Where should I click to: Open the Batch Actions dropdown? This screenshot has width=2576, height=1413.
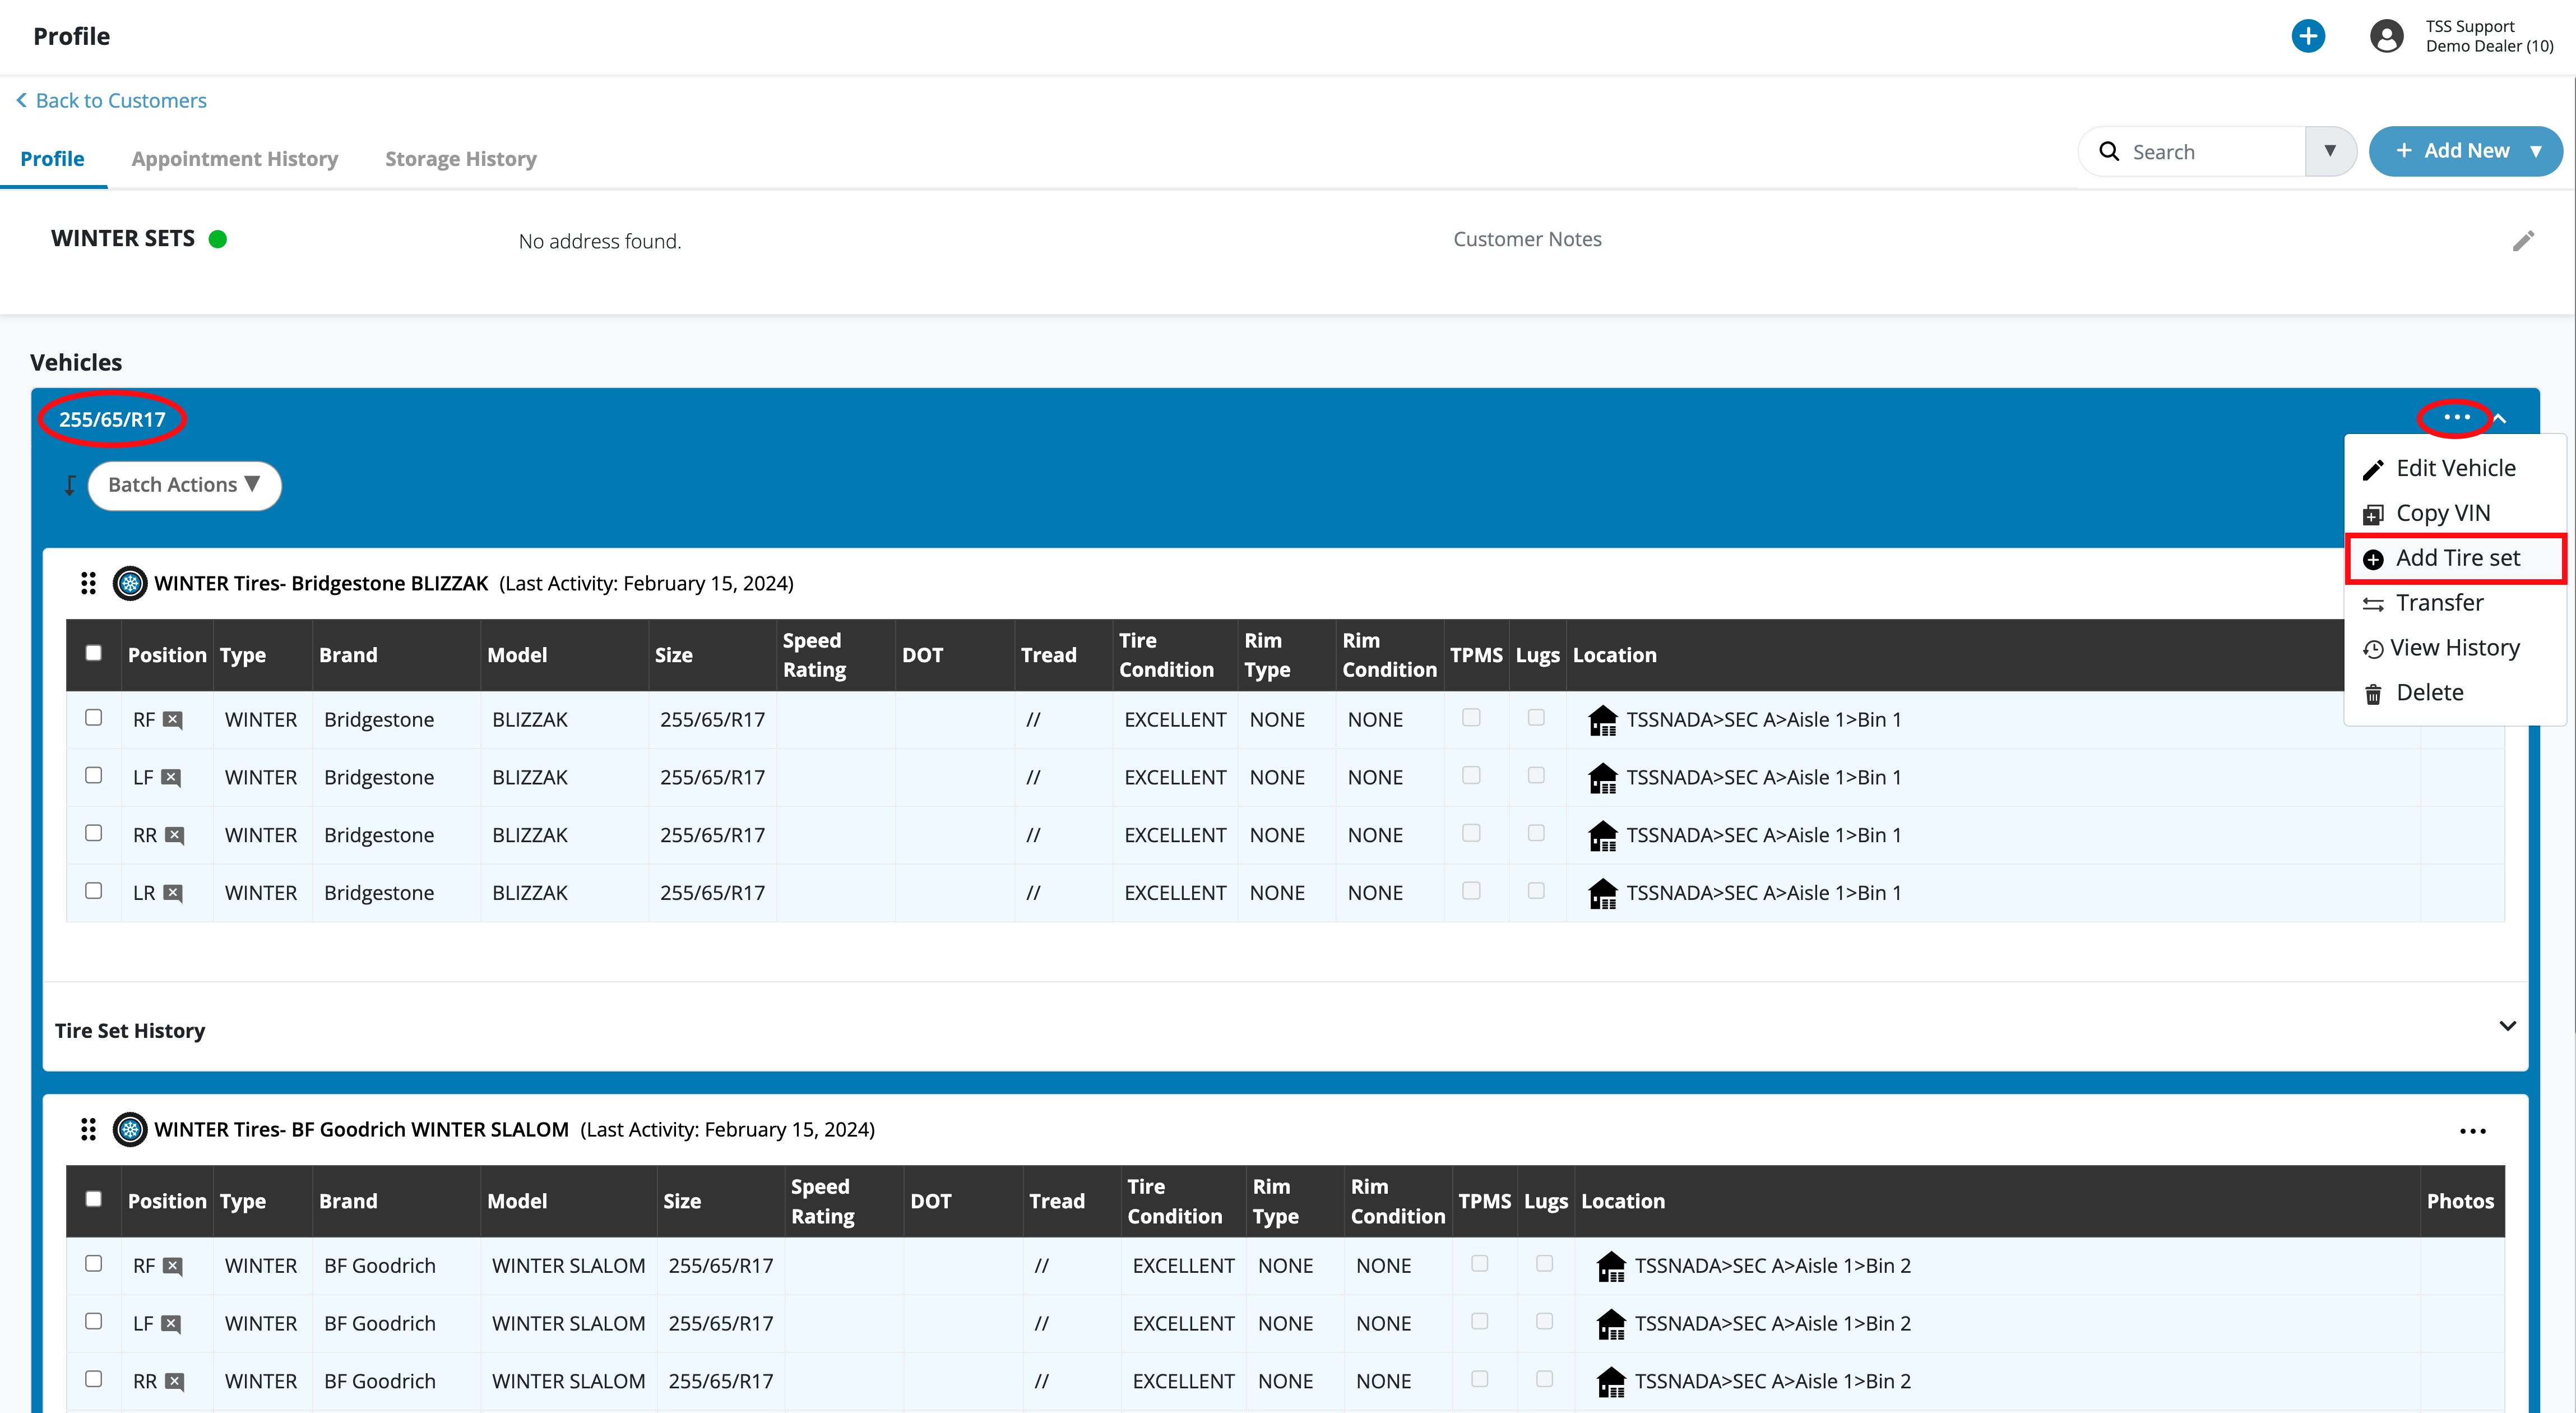click(184, 486)
